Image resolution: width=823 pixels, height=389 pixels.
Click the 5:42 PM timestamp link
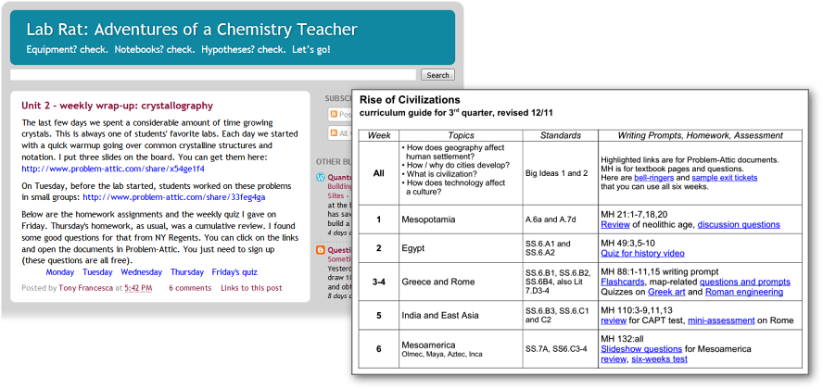click(x=138, y=288)
